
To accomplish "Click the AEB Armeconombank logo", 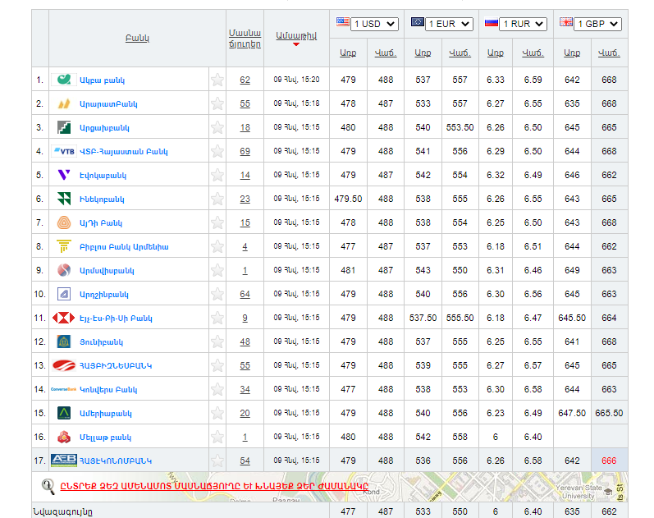I will click(63, 461).
